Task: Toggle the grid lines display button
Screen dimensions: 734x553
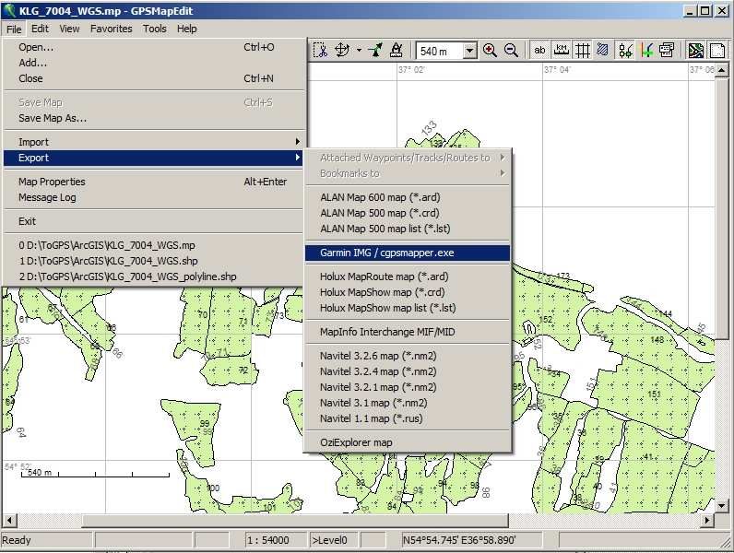Action: 583,50
